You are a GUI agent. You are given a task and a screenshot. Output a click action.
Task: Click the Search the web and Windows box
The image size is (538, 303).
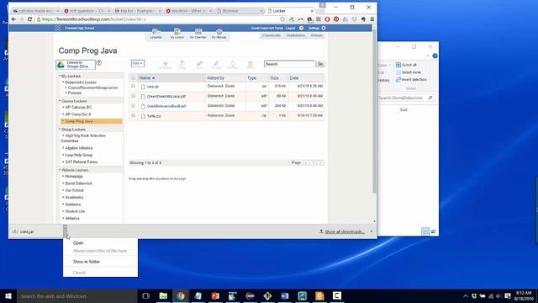[77, 295]
